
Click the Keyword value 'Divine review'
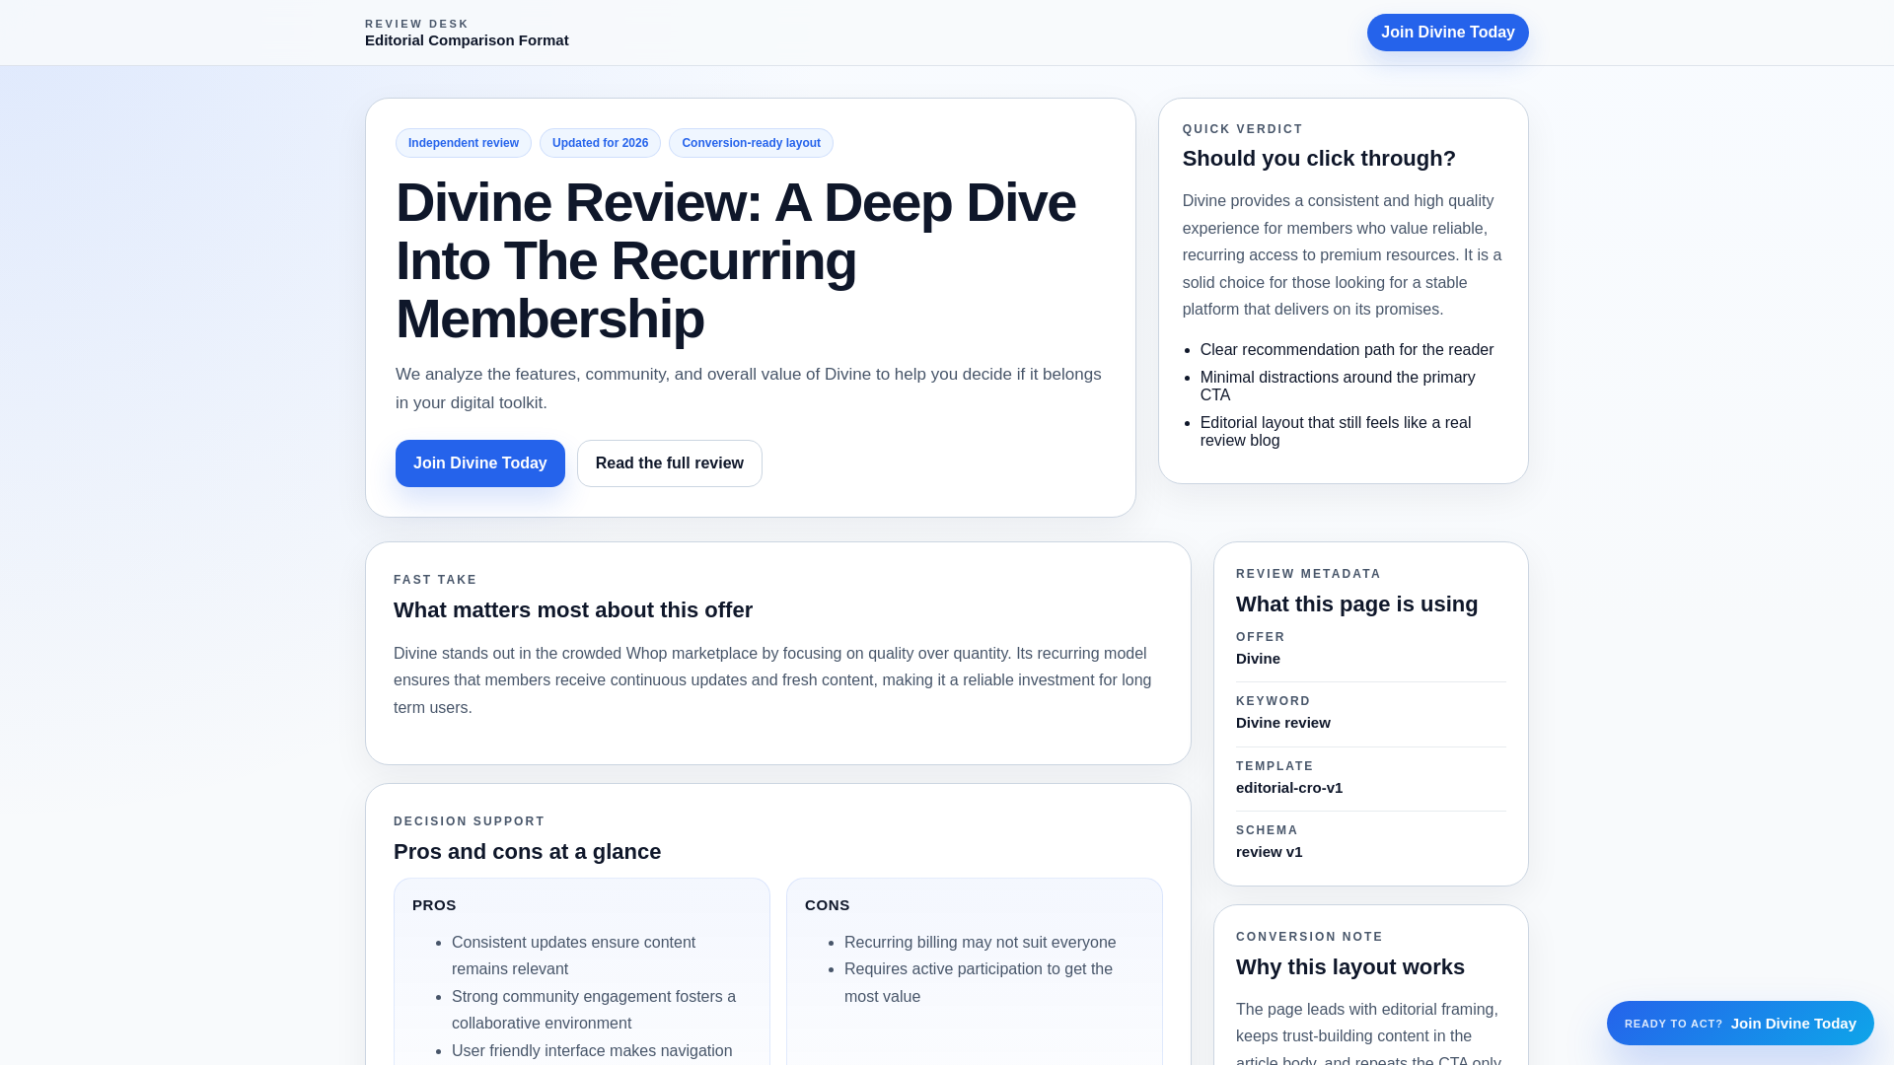point(1282,723)
